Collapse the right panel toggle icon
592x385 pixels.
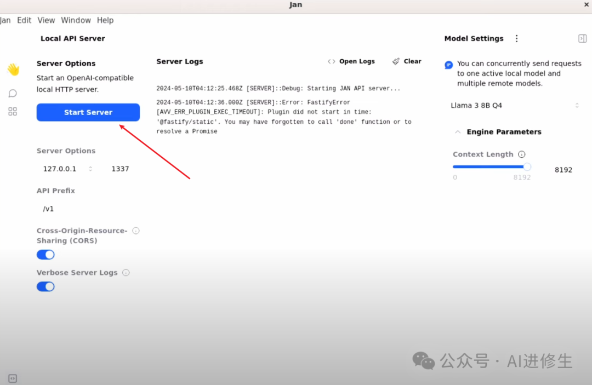(582, 38)
